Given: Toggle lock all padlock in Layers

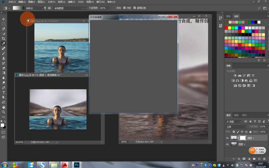Looking at the screenshot, I should 250,132.
